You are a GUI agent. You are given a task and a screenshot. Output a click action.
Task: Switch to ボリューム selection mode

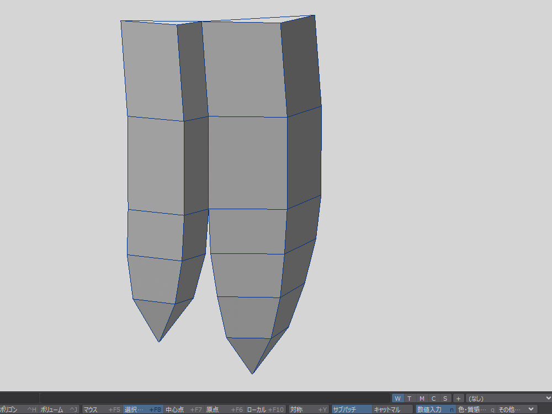point(59,410)
